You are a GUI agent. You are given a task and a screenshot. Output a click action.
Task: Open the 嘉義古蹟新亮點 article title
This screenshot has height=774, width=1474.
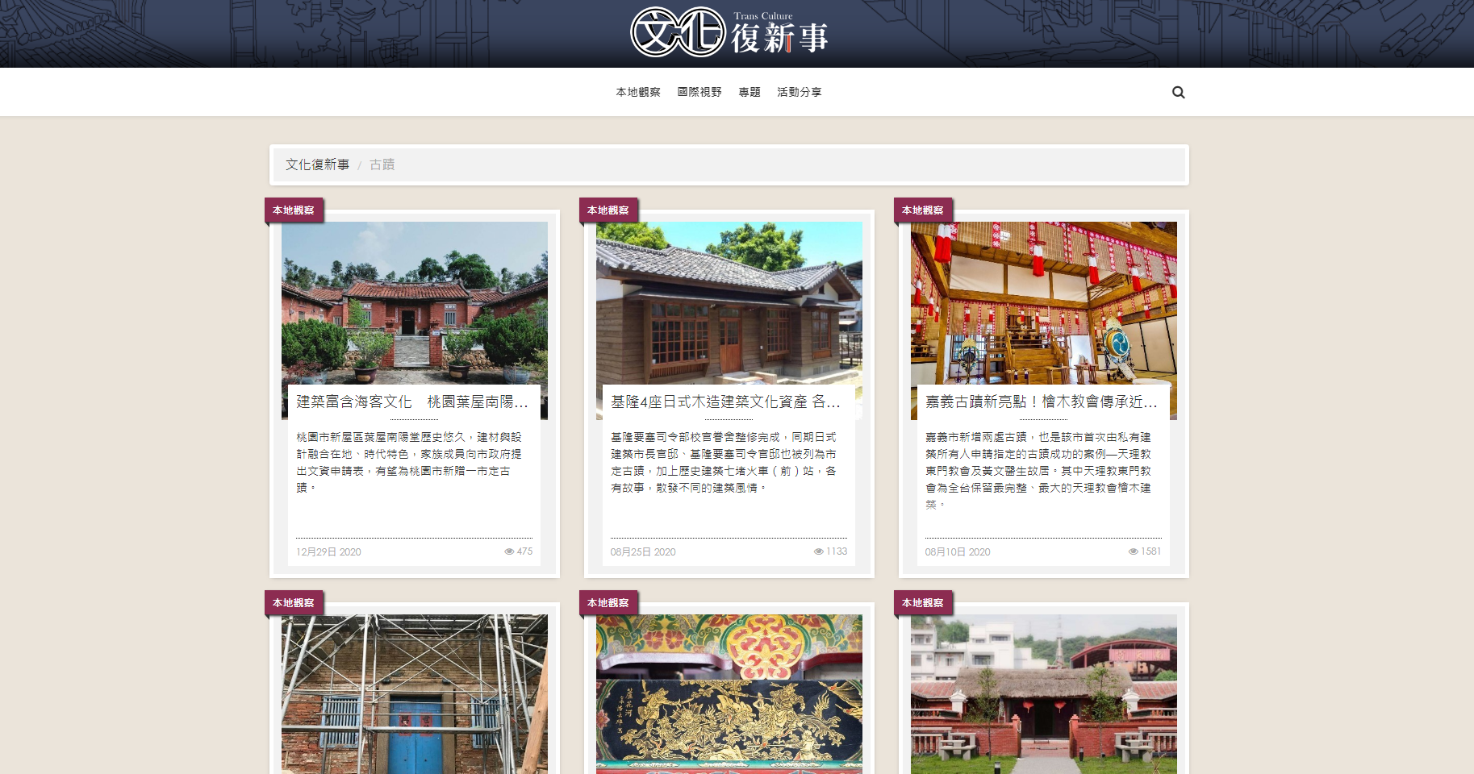[x=1041, y=402]
